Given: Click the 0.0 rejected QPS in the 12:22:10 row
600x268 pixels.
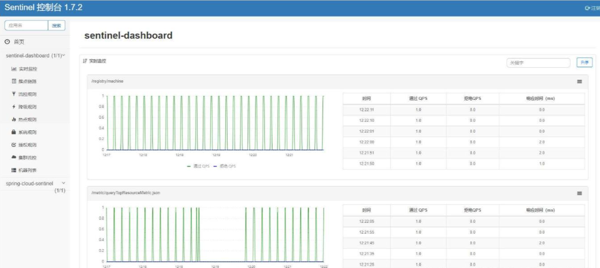Looking at the screenshot, I should (x=472, y=121).
